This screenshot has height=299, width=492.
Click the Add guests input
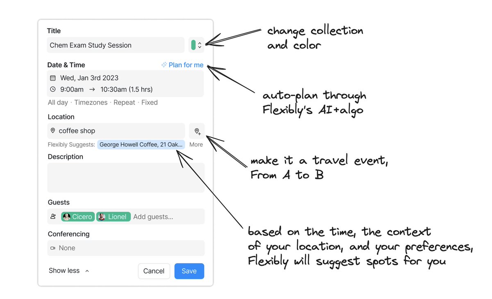153,217
